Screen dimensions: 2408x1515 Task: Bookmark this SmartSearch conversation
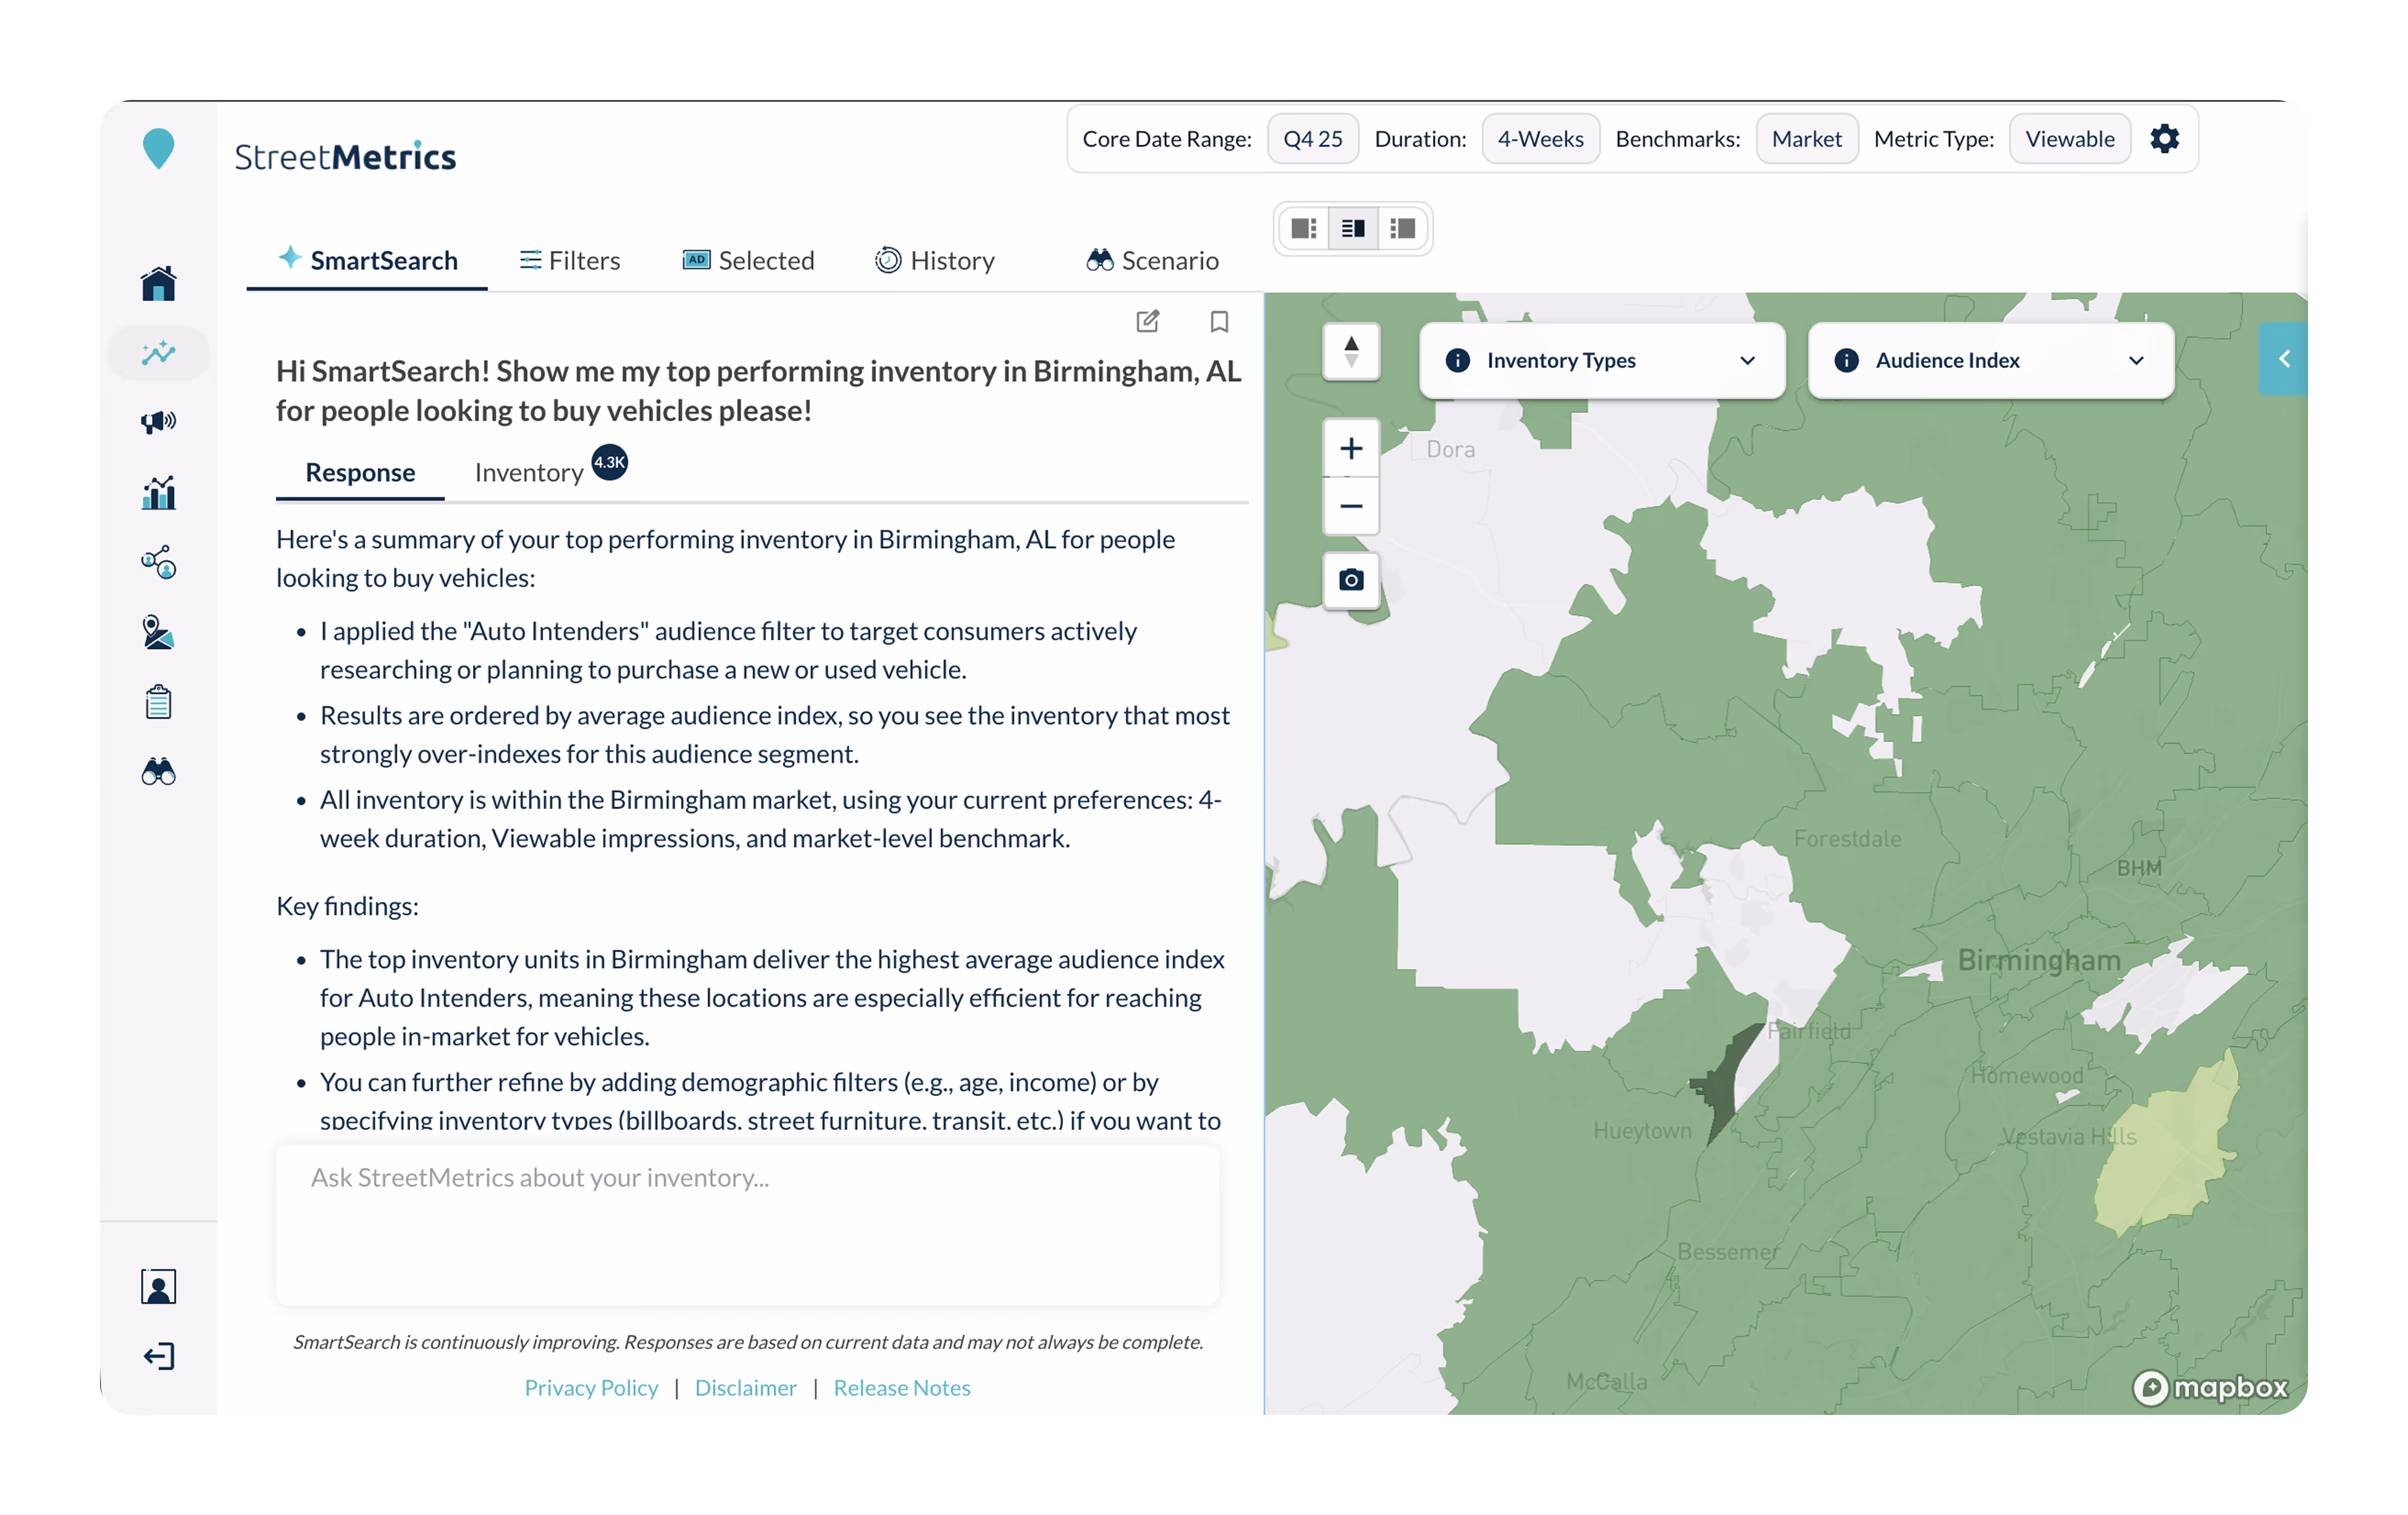(1219, 321)
